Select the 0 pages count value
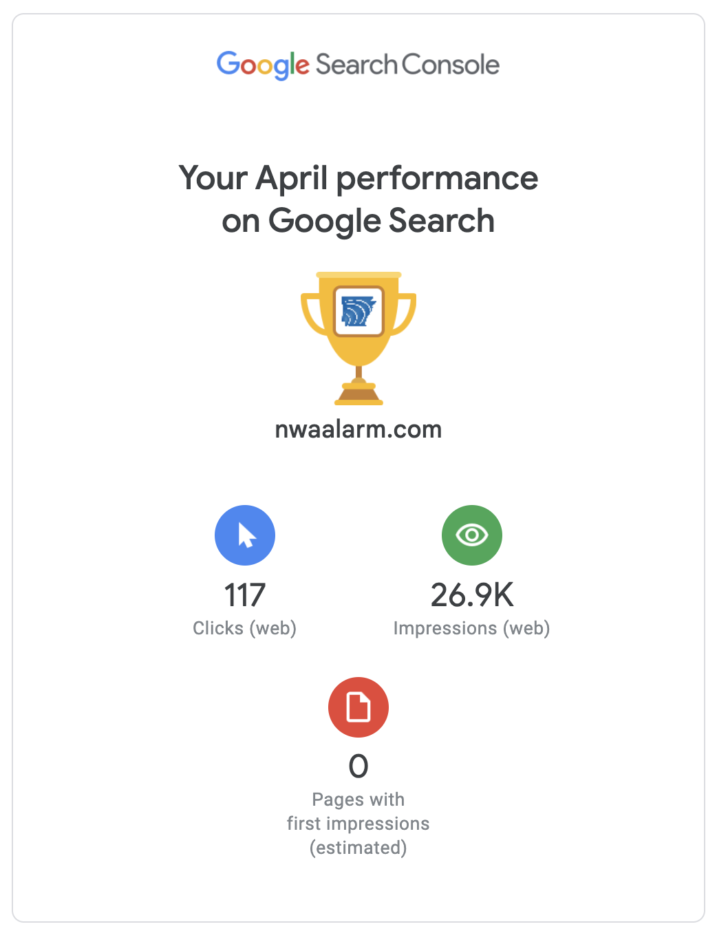717x933 pixels. coord(358,766)
